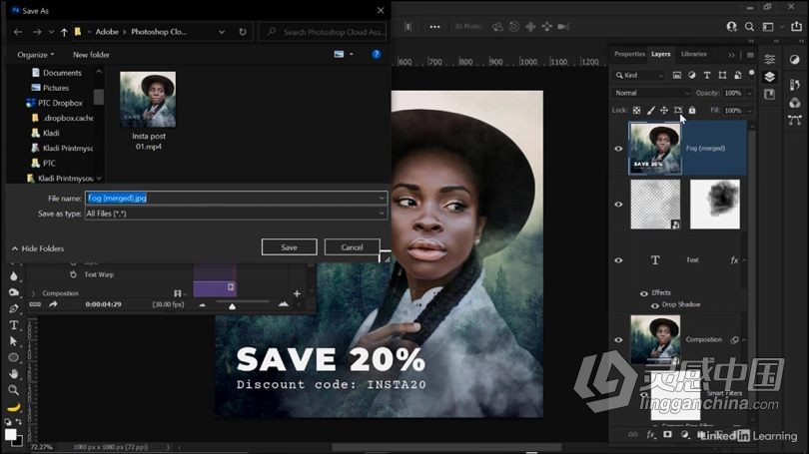Switch to the Properties tab

629,54
